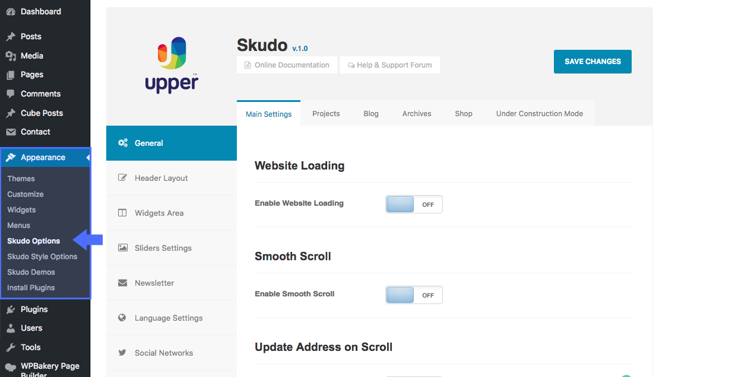Collapse the Appearance menu arrow
Viewport: 751px width, 377px height.
coord(88,158)
